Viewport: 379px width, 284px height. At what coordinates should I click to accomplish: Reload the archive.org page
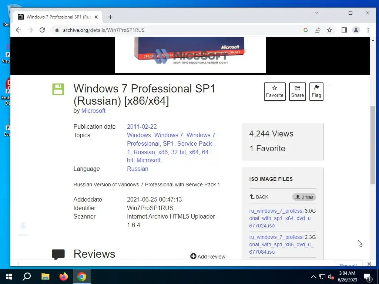tap(42, 30)
